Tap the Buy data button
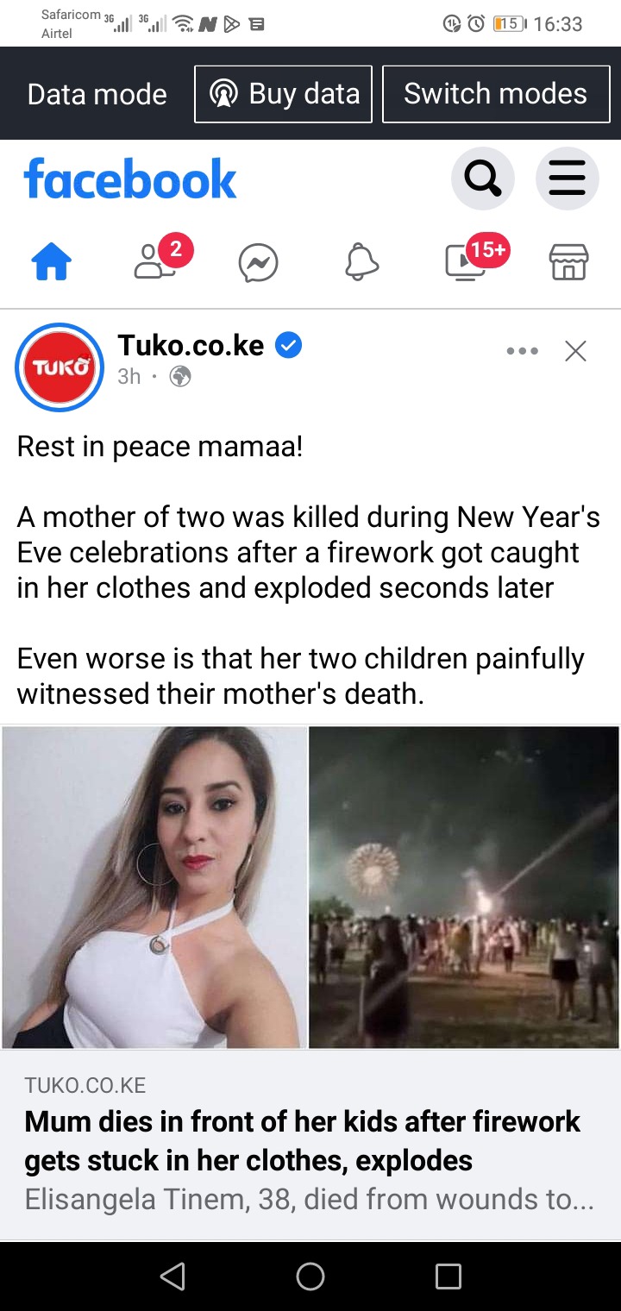This screenshot has width=621, height=1311. [284, 94]
